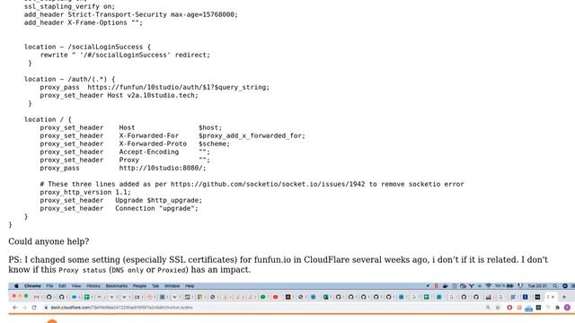Open Spotlight search in the menu bar

[555, 285]
